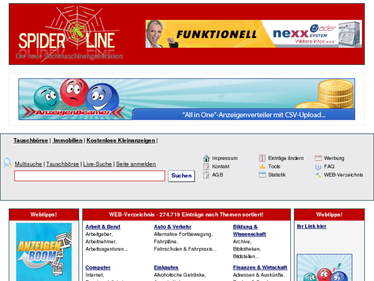The height and width of the screenshot is (281, 374).
Task: Open the WEB-Verzeichnis link
Action: (344, 175)
